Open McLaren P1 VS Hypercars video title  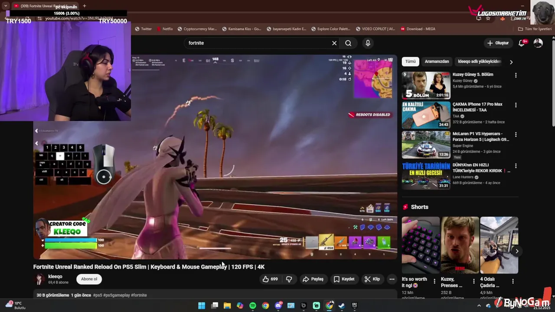pyautogui.click(x=481, y=136)
